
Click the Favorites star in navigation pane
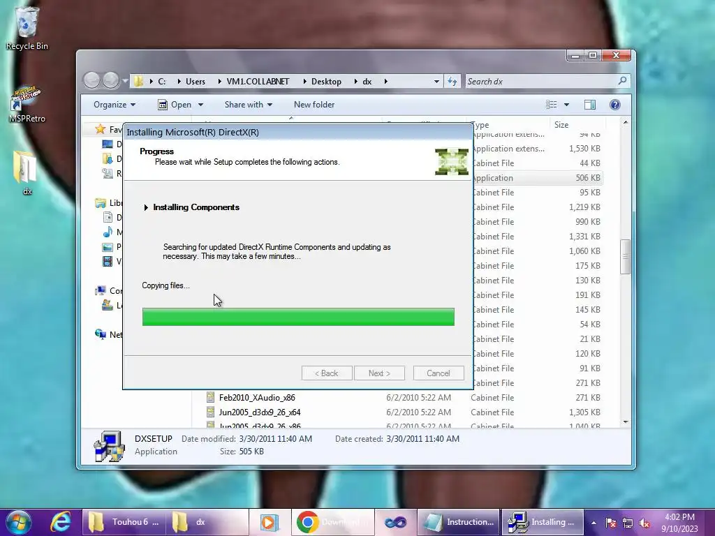click(101, 129)
